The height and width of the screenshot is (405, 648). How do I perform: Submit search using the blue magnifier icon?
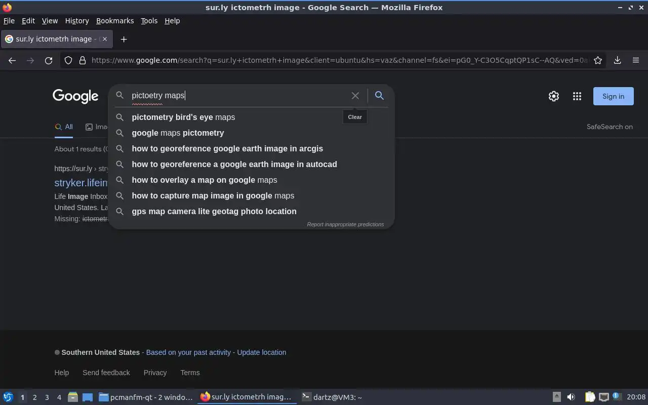tap(379, 95)
